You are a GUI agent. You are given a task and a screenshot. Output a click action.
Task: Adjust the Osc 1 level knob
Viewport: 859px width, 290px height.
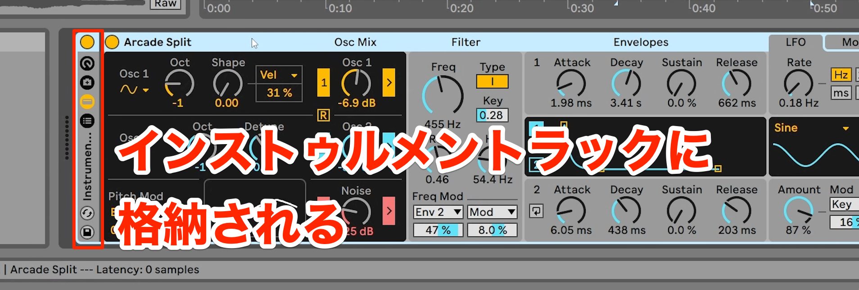356,84
